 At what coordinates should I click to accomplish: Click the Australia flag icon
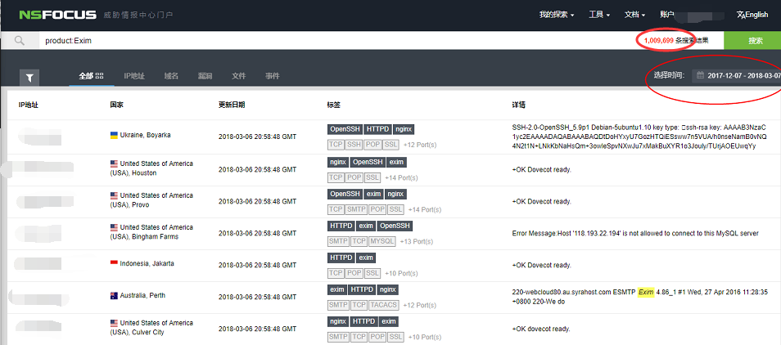pyautogui.click(x=114, y=295)
